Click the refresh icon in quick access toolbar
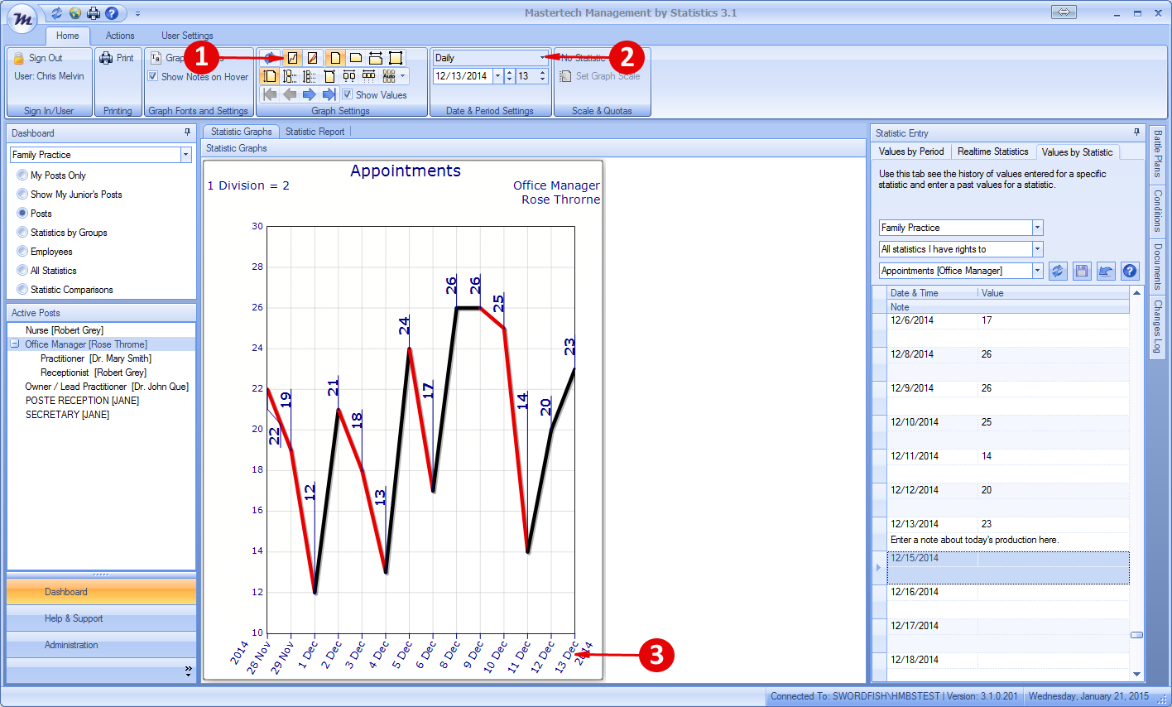 (x=56, y=13)
